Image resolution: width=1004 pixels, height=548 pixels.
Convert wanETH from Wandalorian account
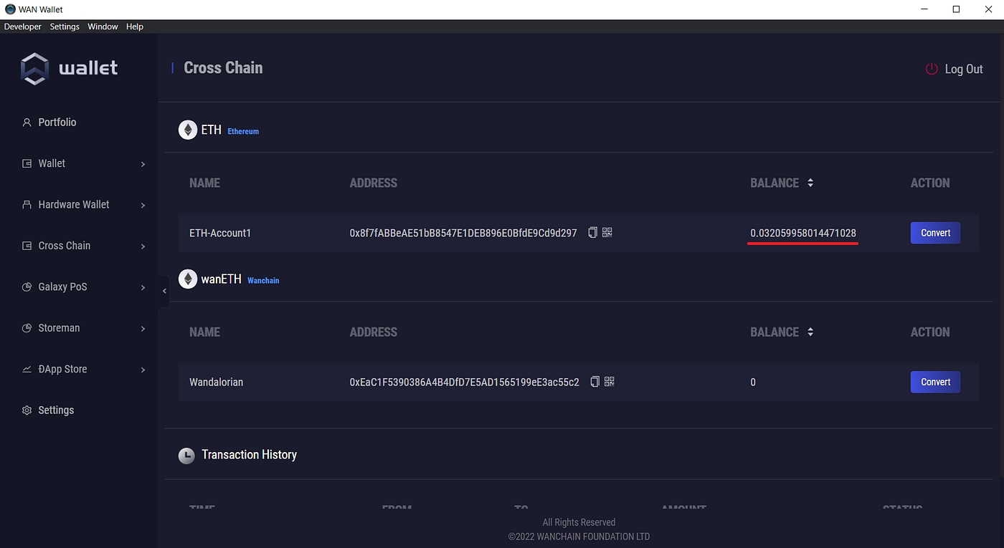coord(935,382)
